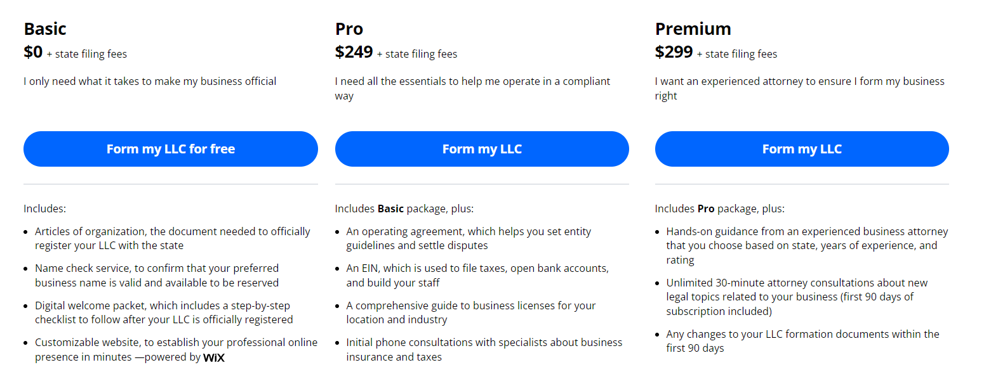Screen dimensions: 991x379
Task: Click the $0 price on Basic plan
Action: tap(33, 53)
